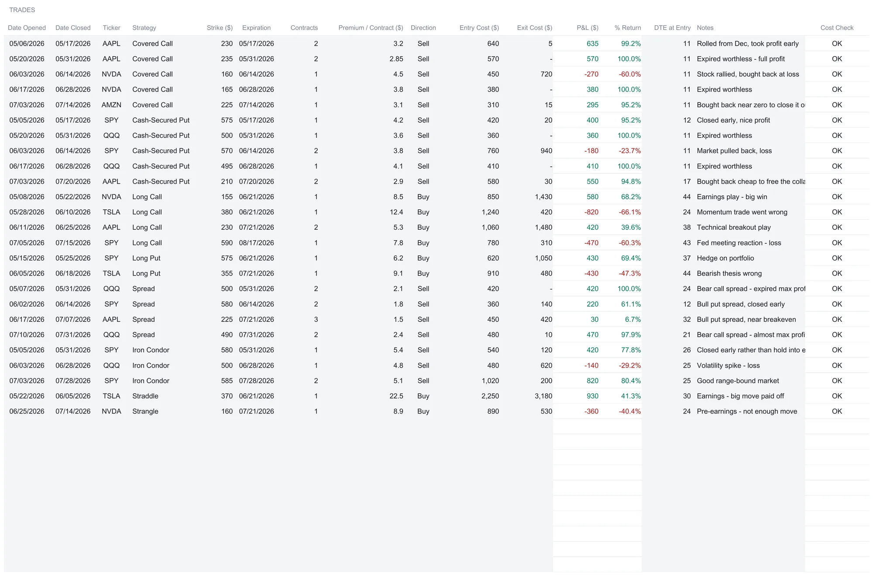
Task: Select the Contracts column header
Action: pyautogui.click(x=304, y=27)
